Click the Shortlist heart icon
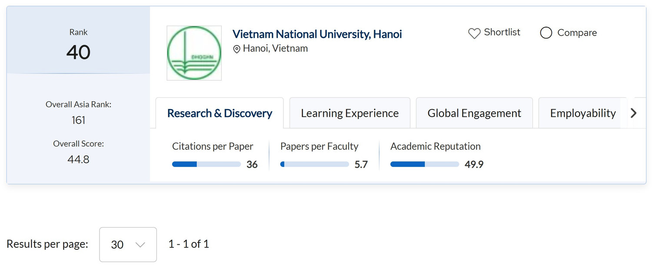The image size is (652, 265). [474, 33]
